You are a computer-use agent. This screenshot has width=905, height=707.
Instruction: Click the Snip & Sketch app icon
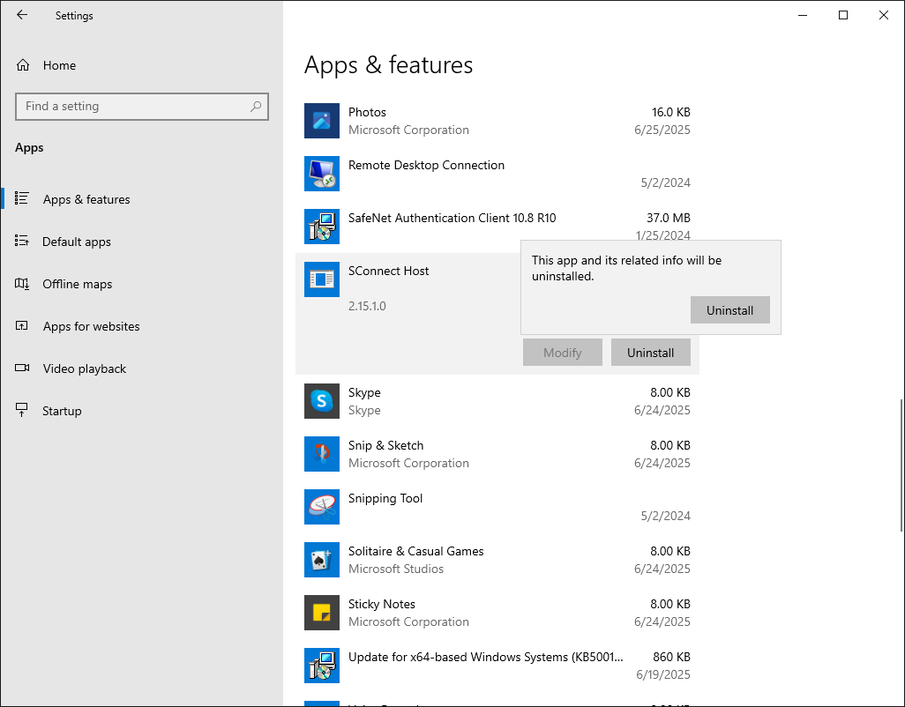pyautogui.click(x=321, y=454)
